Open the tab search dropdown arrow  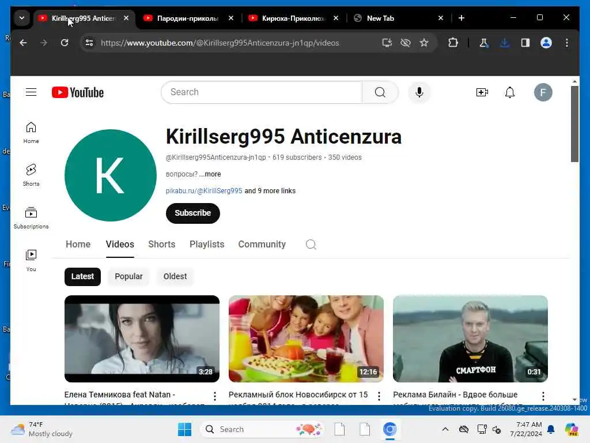click(x=22, y=18)
